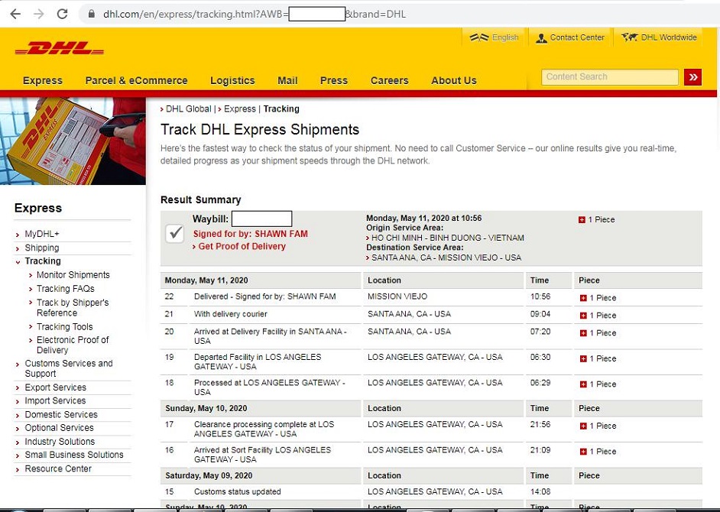Open the Careers menu
Viewport: 720px width, 512px height.
[x=389, y=80]
